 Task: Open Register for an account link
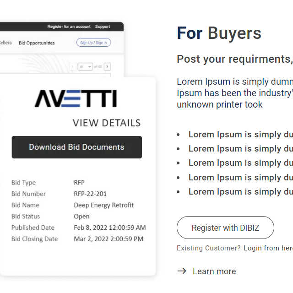coord(69,27)
